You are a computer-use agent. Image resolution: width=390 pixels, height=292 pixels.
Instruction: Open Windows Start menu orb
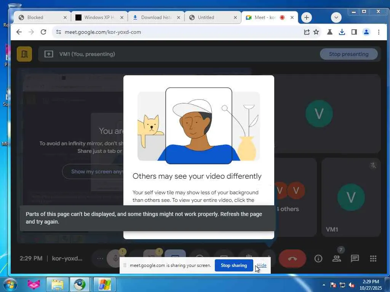click(10, 284)
